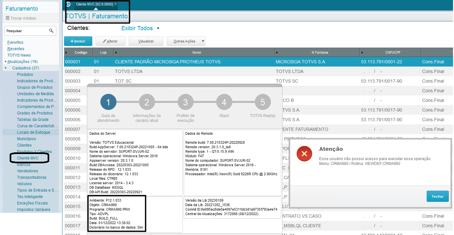454x235 pixels.
Task: Open Grades de Produtos menu item
Action: click(x=35, y=113)
